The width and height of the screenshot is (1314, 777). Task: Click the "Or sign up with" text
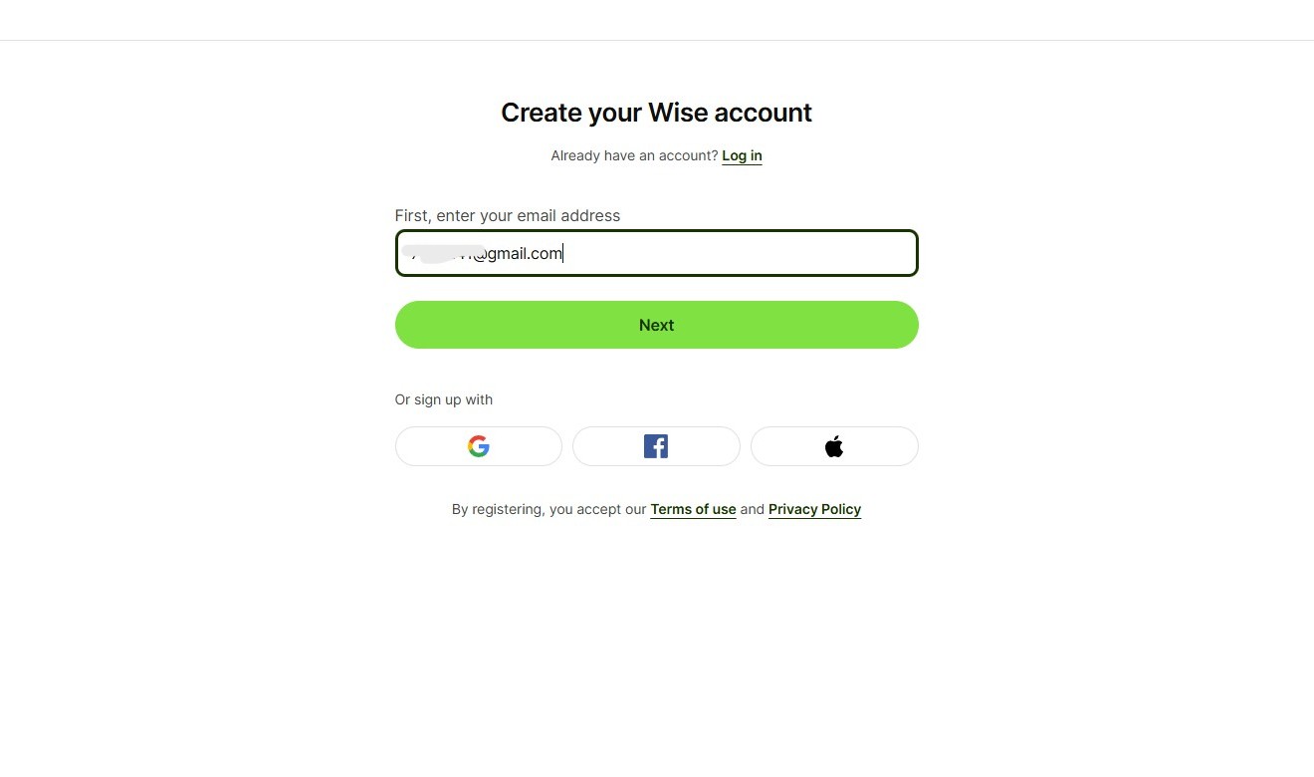[443, 399]
